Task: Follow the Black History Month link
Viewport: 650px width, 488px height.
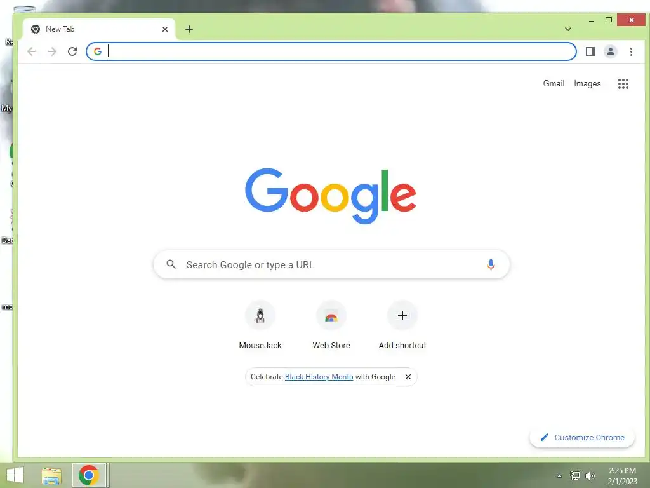Action: (x=319, y=377)
